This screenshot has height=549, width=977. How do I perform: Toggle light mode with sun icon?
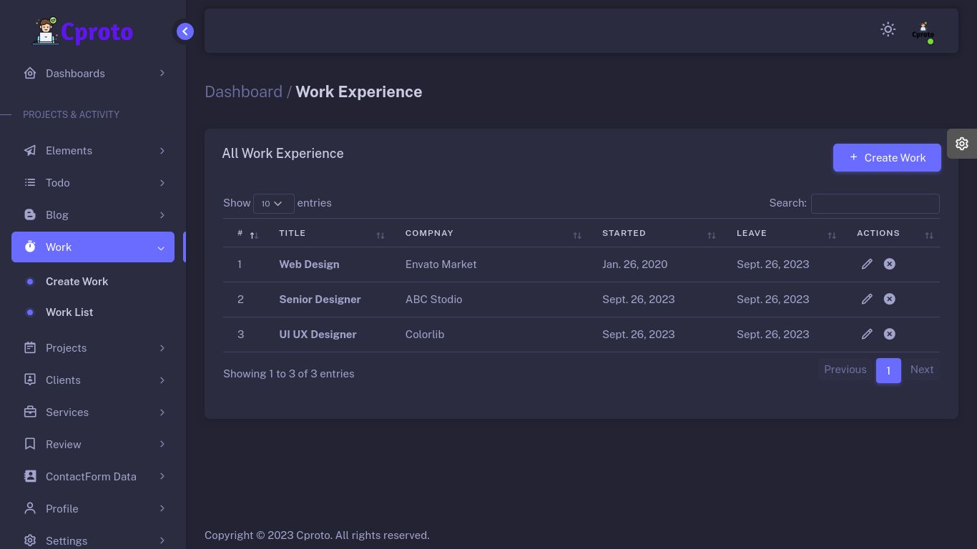[x=888, y=29]
